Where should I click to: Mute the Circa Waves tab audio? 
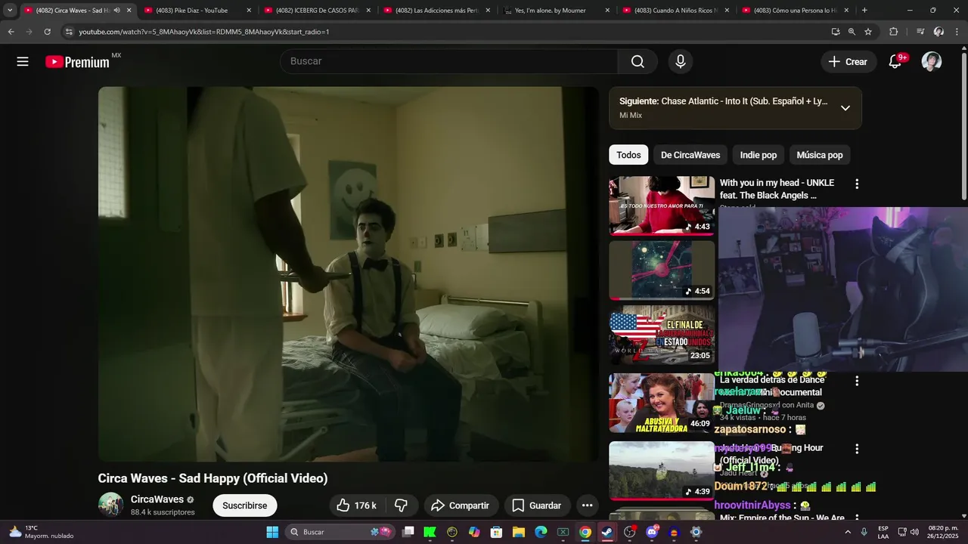(x=116, y=11)
